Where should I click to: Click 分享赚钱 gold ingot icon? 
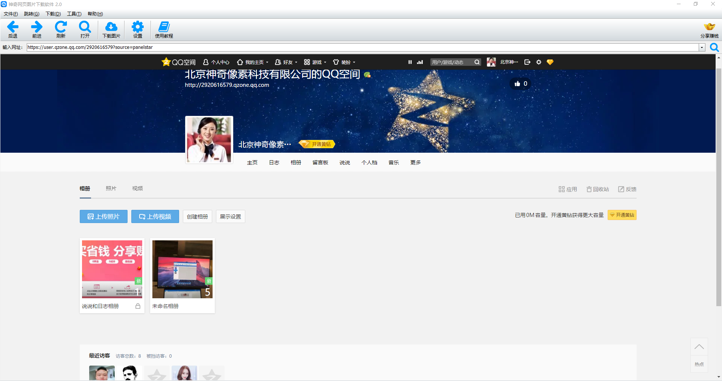point(709,30)
